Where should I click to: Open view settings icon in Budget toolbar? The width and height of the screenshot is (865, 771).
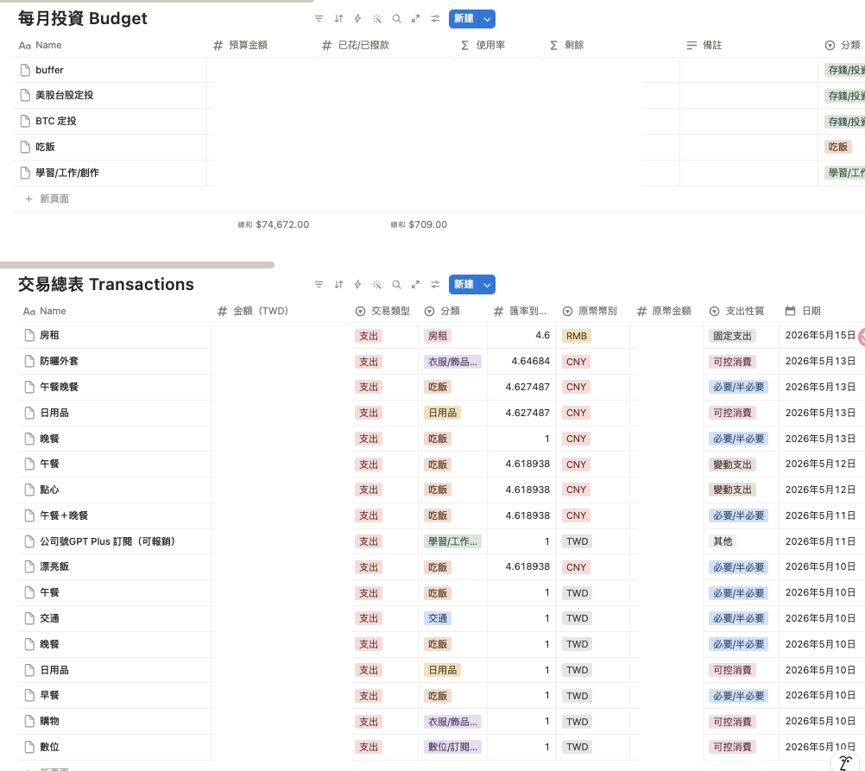tap(435, 19)
